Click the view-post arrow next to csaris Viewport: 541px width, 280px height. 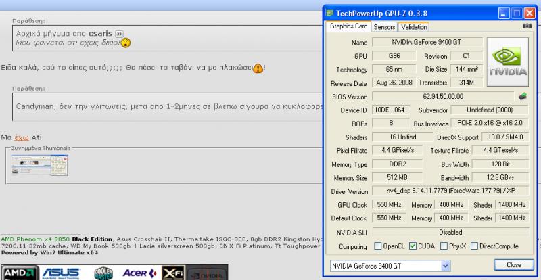coord(119,34)
